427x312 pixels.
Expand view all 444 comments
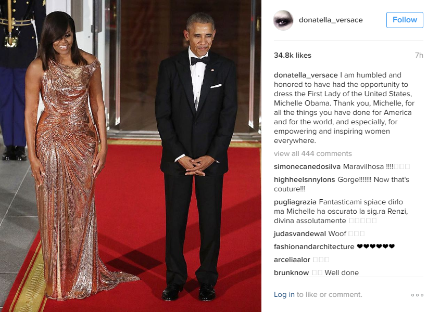pyautogui.click(x=312, y=153)
